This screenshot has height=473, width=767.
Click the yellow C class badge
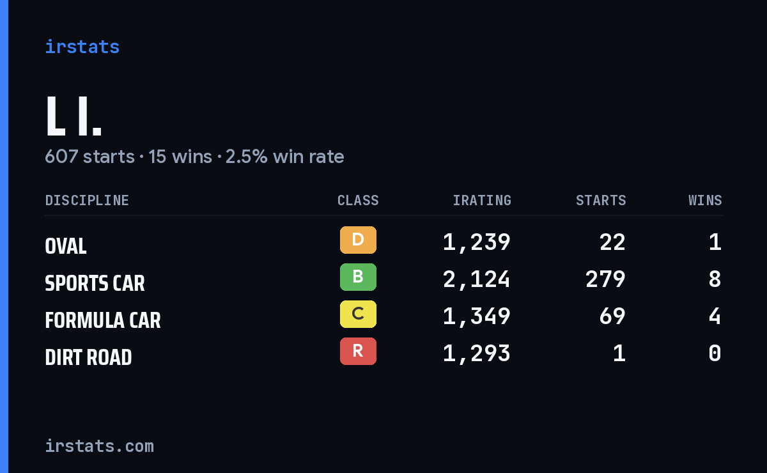[x=358, y=314]
